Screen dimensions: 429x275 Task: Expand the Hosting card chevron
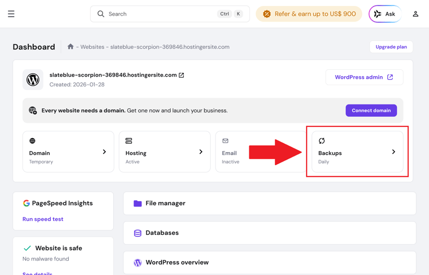201,152
